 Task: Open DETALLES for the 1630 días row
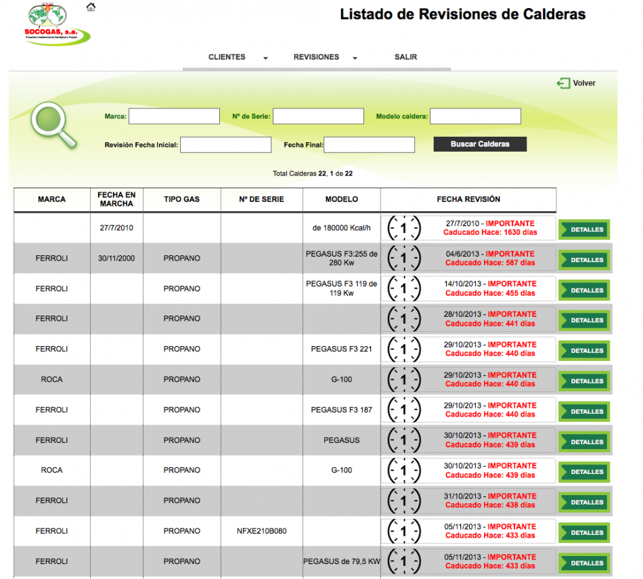pyautogui.click(x=584, y=230)
